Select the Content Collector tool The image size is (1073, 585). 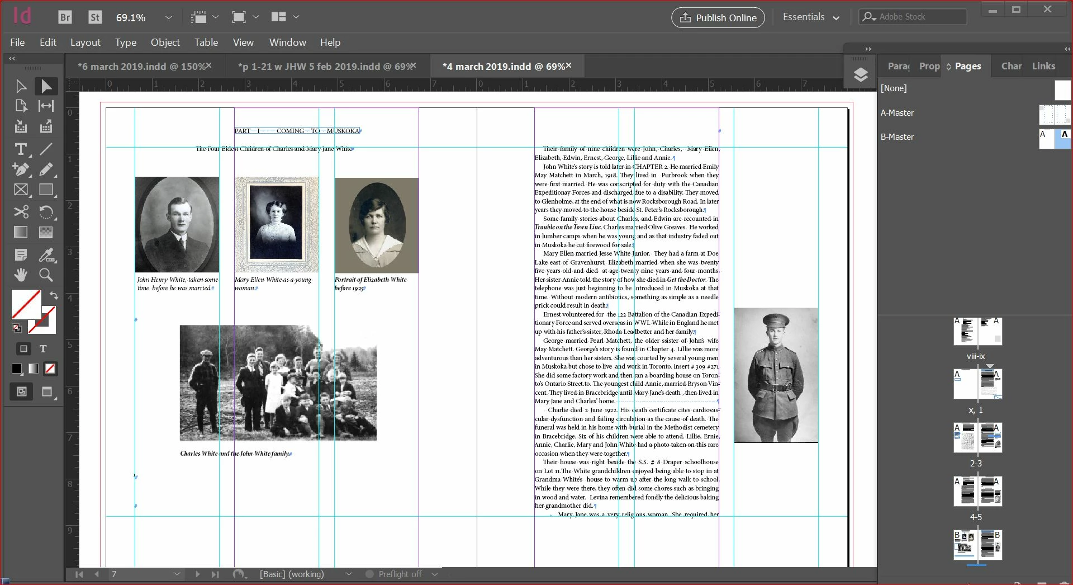click(21, 126)
